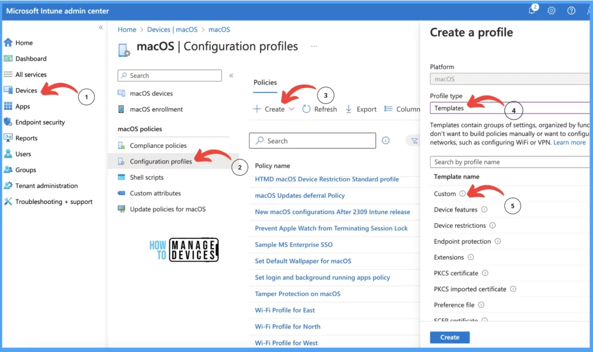Viewport: 593px width, 352px height.
Task: Select Configuration profiles menu item
Action: pos(161,161)
